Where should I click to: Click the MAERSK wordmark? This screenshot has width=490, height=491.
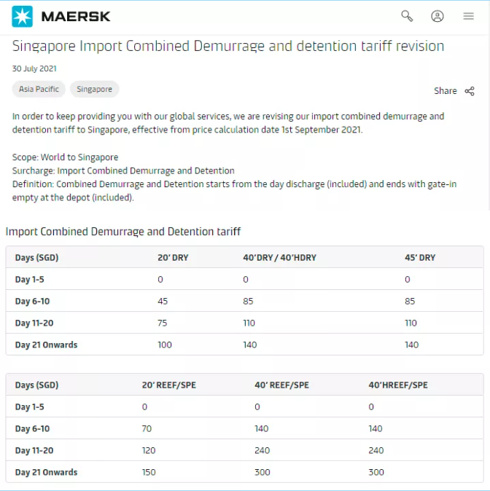76,17
